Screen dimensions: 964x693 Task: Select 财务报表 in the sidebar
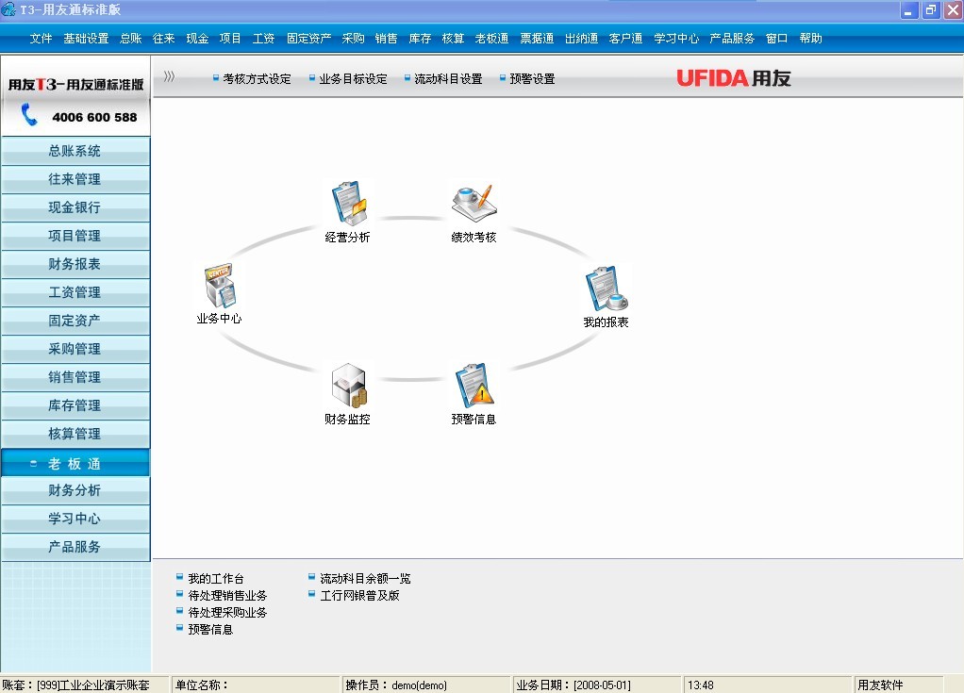[75, 264]
